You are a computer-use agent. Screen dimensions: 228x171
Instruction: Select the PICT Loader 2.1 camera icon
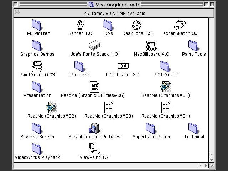click(x=123, y=65)
